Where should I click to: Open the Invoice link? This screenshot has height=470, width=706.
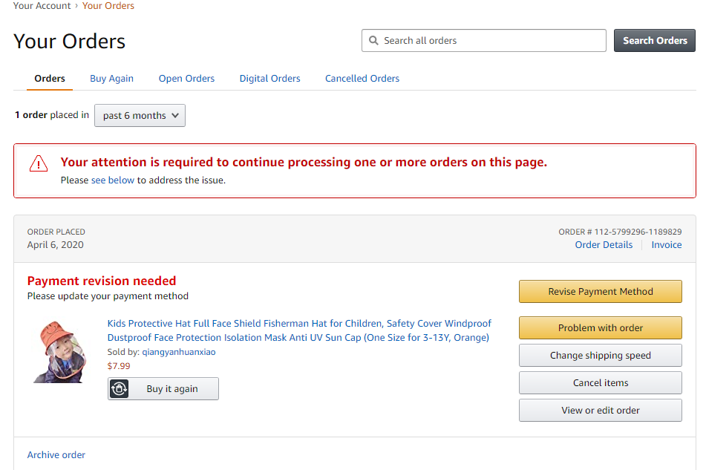coord(666,245)
